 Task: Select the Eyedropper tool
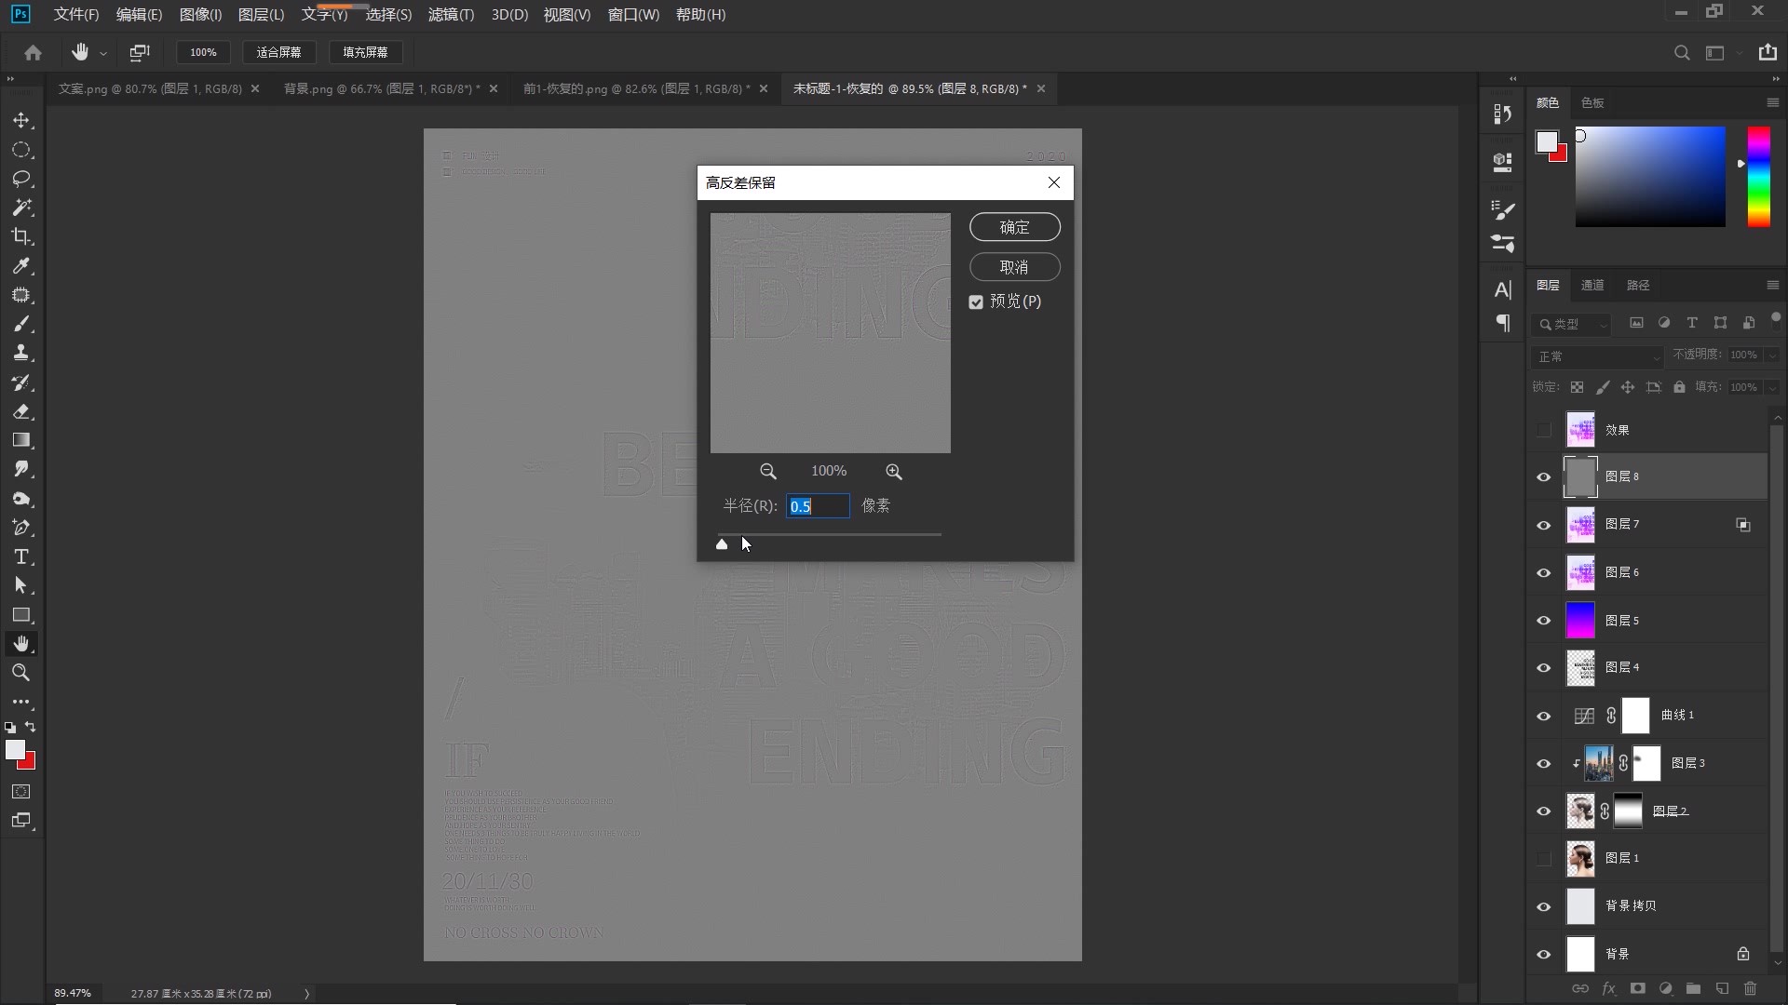(21, 266)
